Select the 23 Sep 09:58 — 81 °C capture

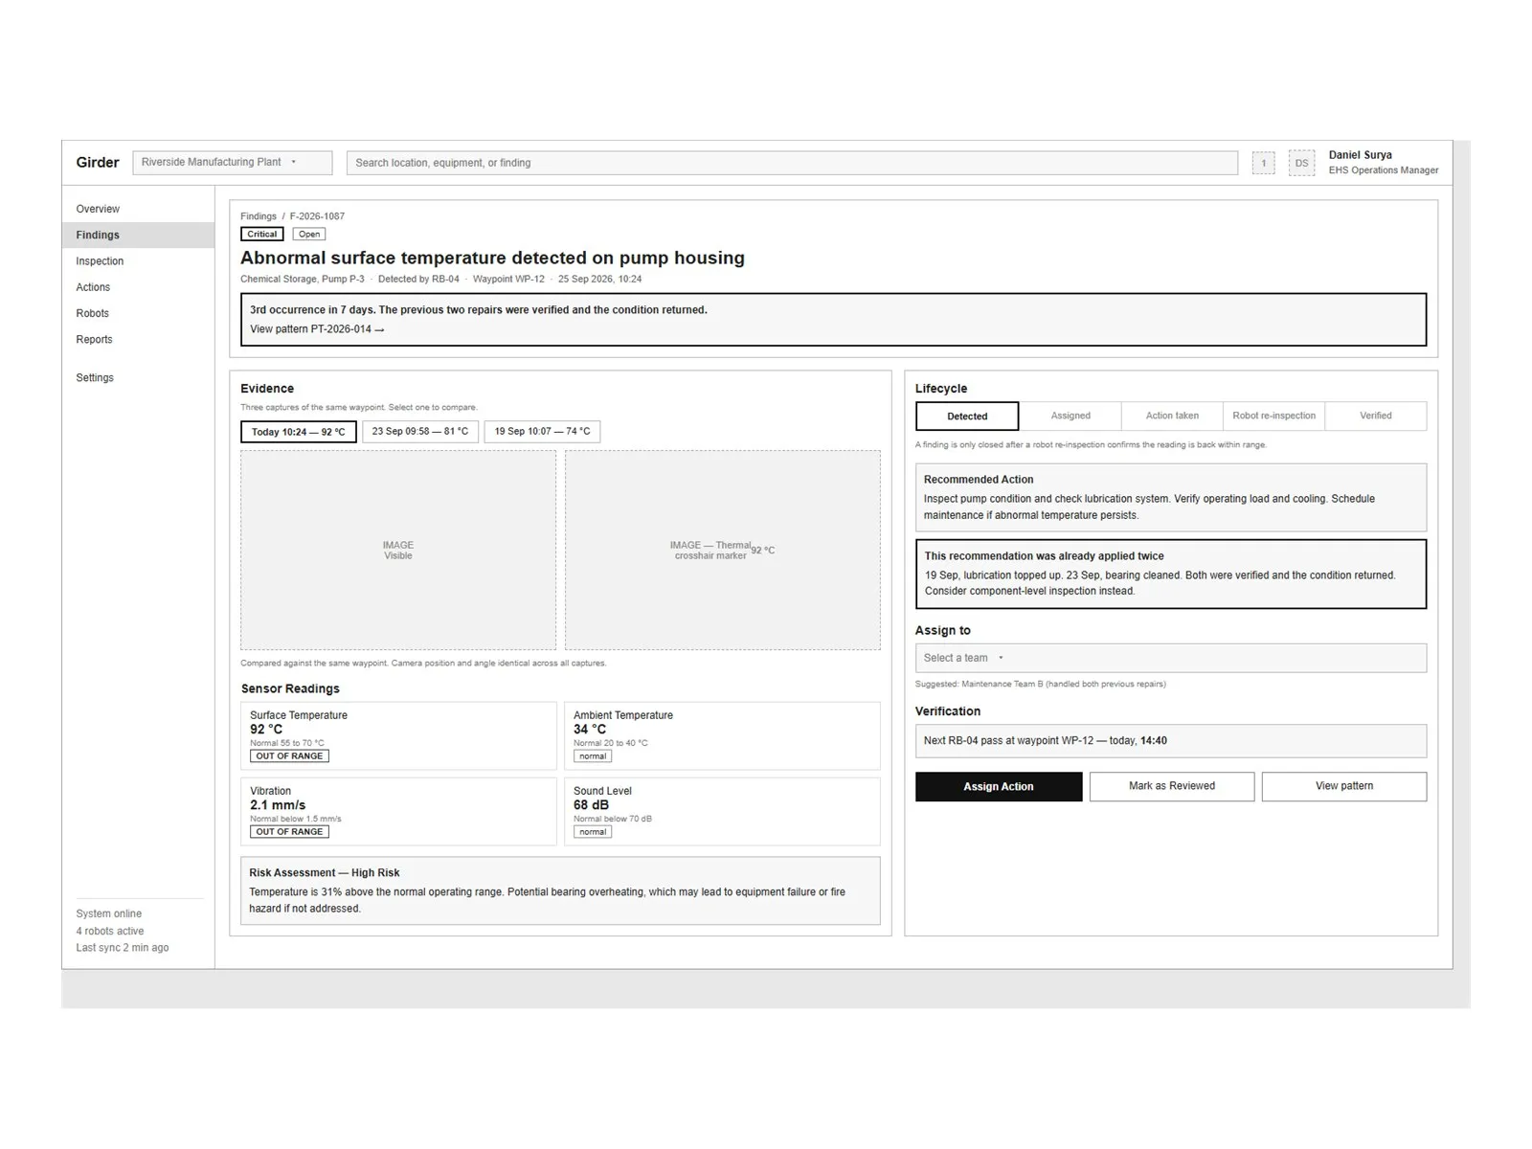[x=419, y=432]
